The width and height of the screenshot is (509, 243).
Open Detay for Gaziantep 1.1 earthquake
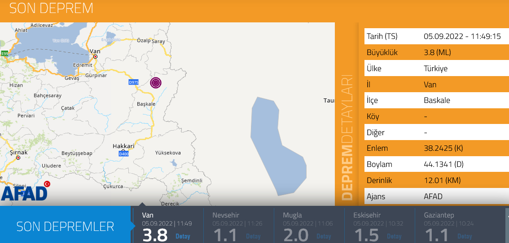click(465, 236)
